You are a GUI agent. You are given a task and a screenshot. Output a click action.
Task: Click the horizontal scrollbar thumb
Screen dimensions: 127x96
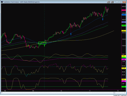click(114, 93)
